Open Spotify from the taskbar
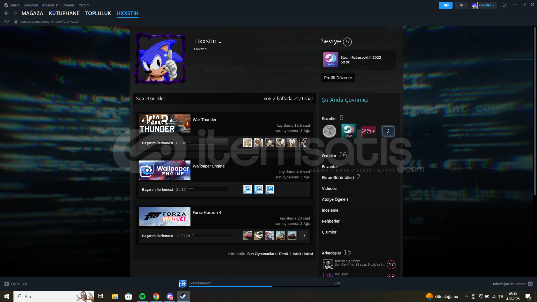537x302 pixels. [142, 296]
